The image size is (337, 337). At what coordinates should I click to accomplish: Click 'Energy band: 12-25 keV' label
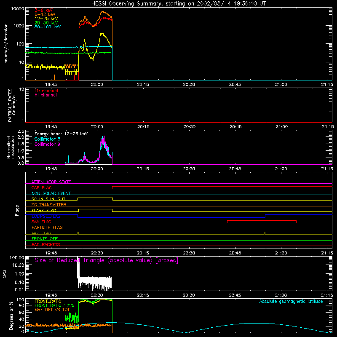[x=61, y=134]
